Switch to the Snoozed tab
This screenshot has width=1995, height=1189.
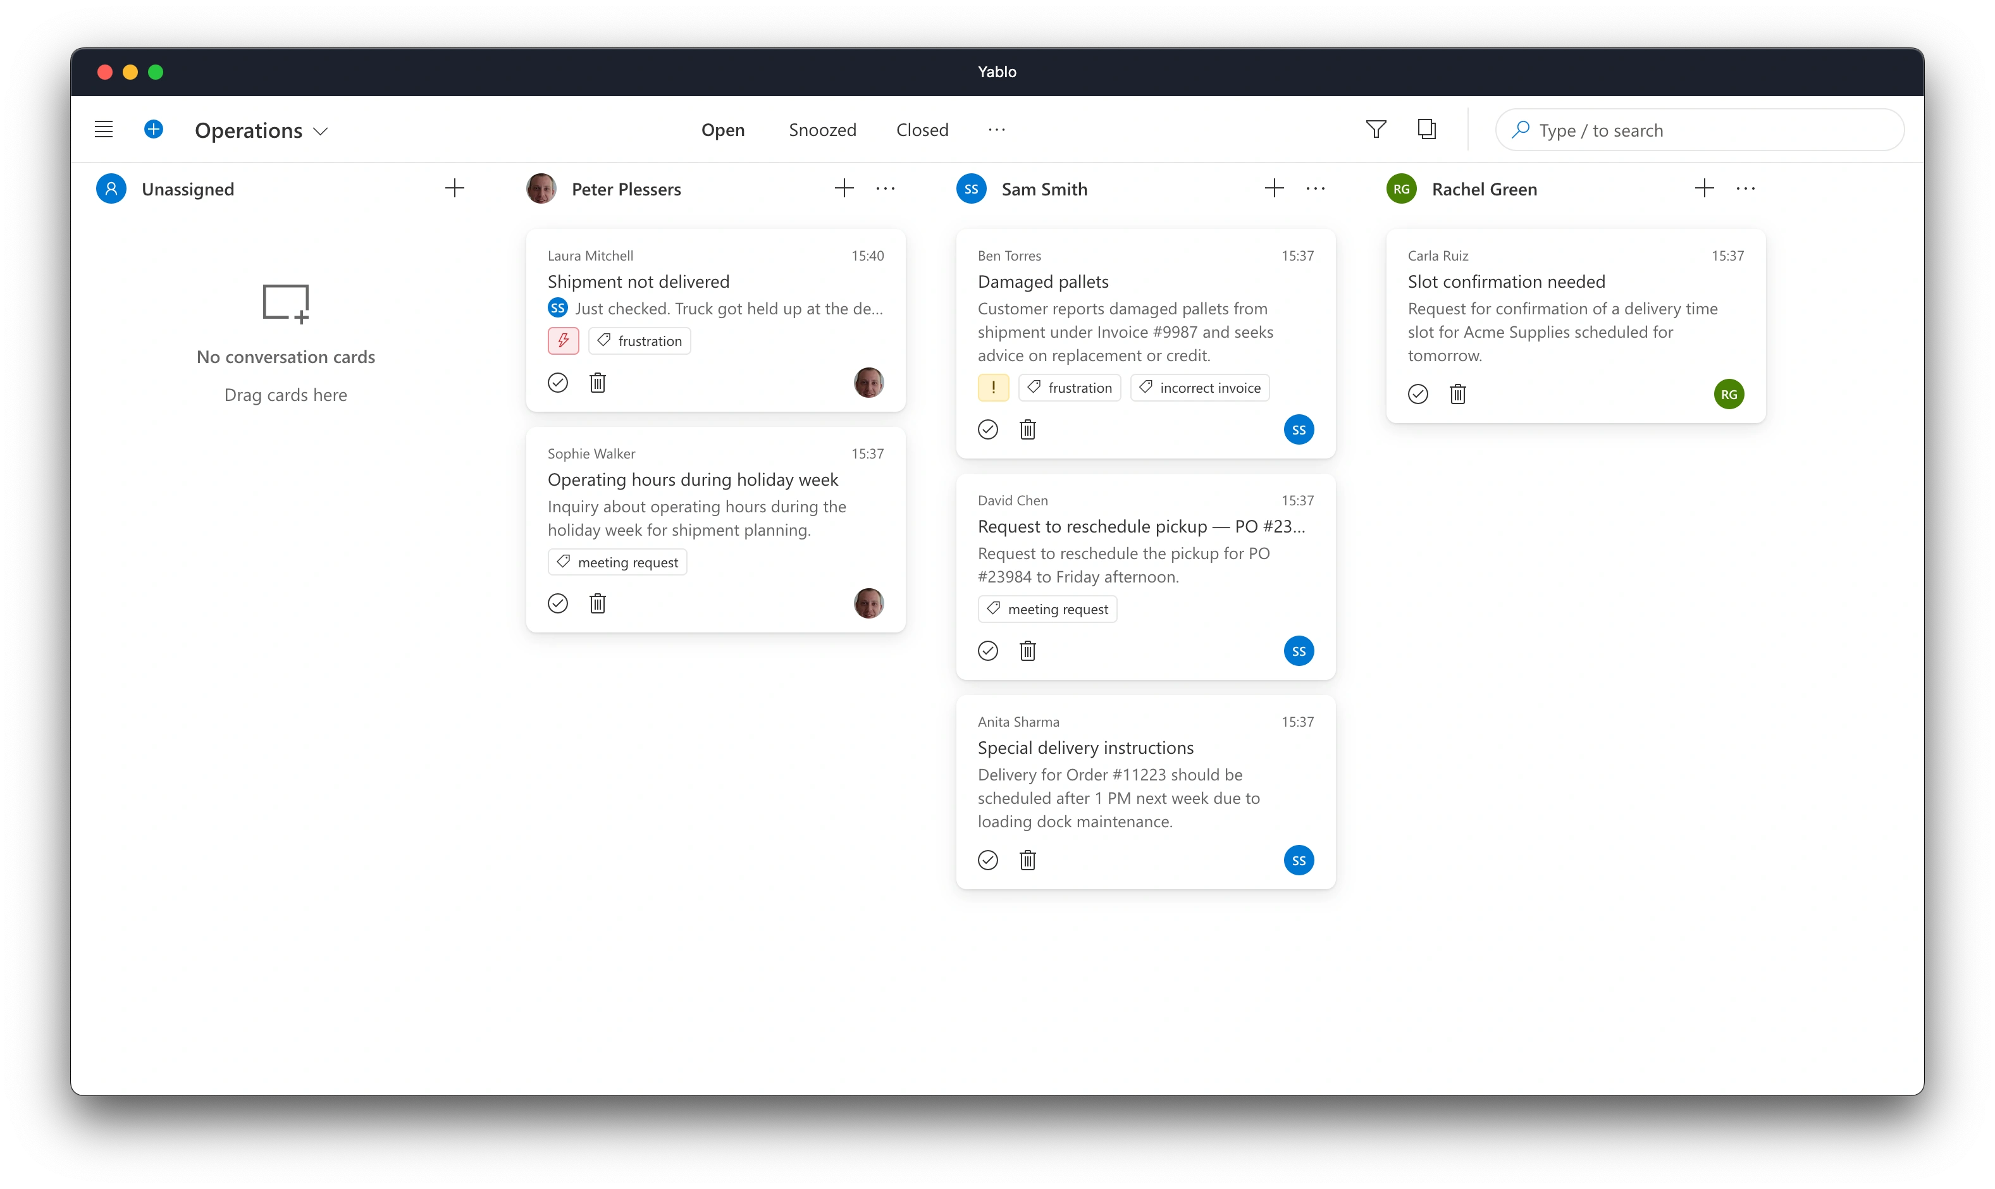822,129
